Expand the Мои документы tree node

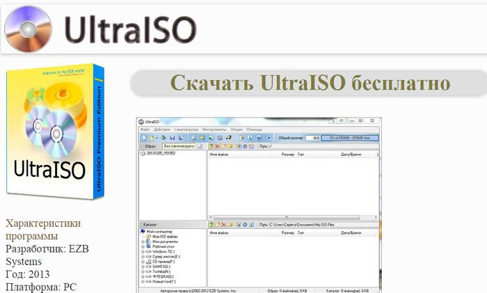click(143, 241)
